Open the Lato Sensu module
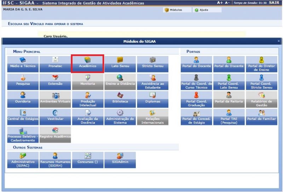Viewport: 283px width, 192px height. pos(120,64)
